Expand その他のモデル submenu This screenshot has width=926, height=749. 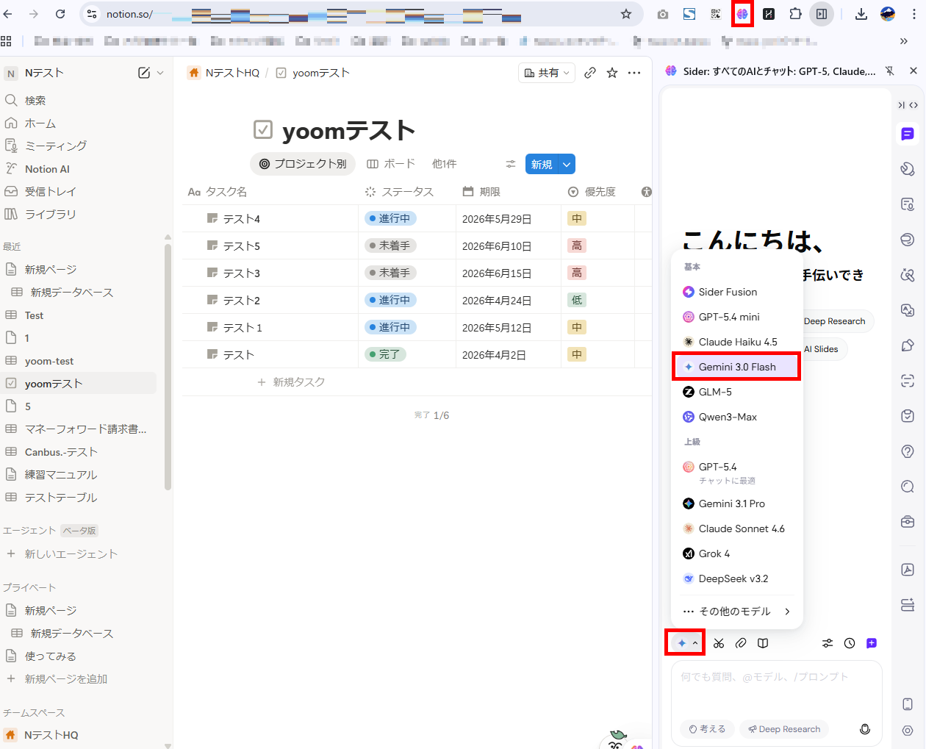pos(737,612)
